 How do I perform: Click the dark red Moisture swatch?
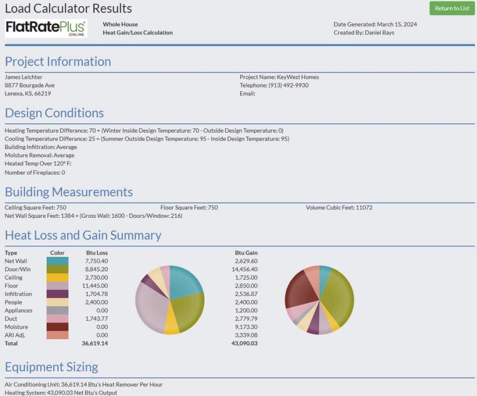[57, 327]
